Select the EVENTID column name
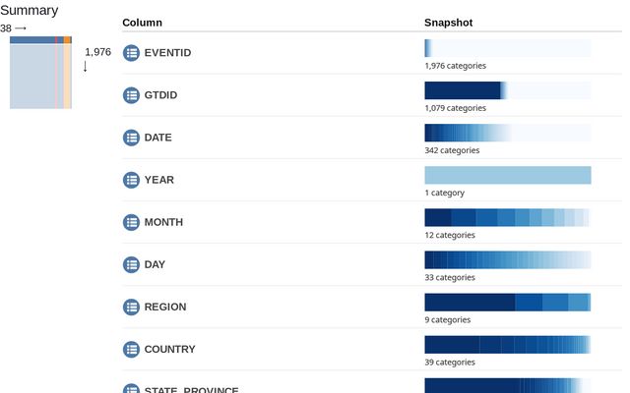Screen dimensions: 630x393 pos(165,53)
